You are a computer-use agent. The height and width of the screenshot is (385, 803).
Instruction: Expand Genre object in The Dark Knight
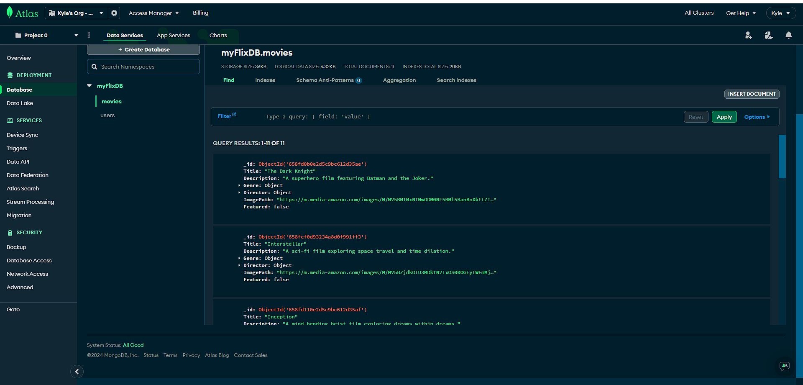click(x=239, y=185)
